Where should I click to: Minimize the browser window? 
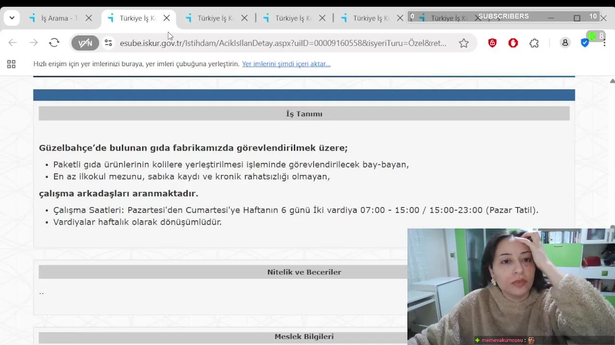point(551,18)
